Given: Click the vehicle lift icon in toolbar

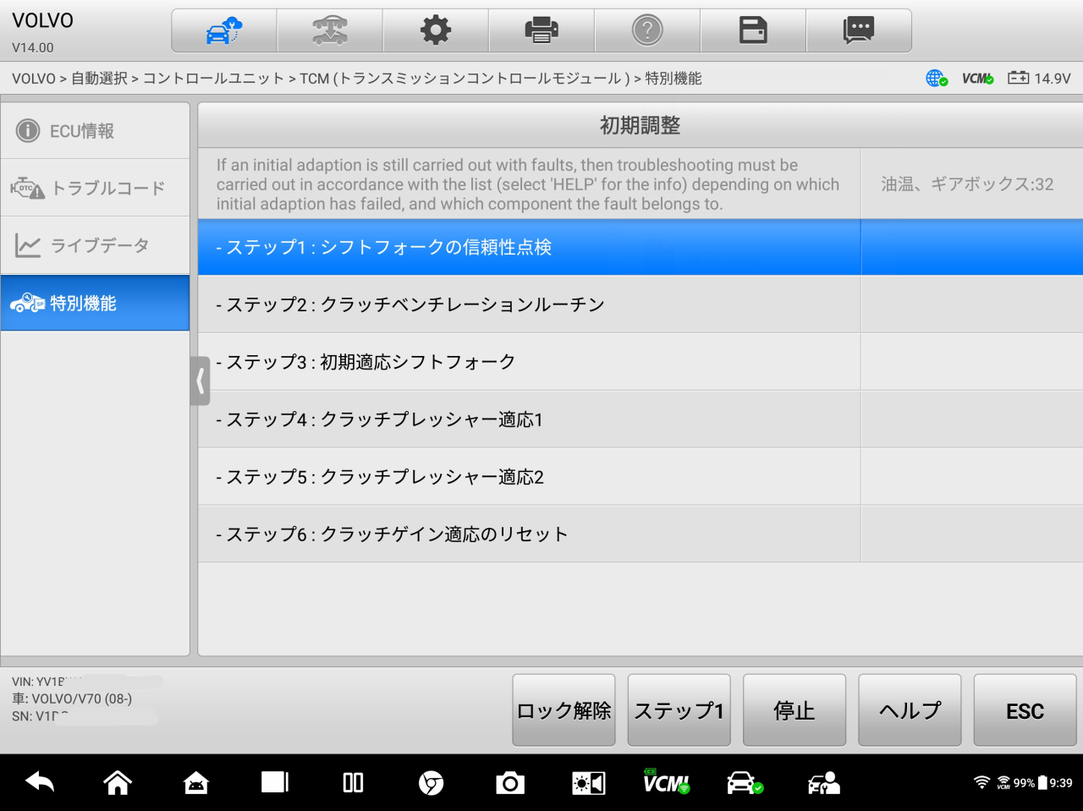Looking at the screenshot, I should (330, 31).
